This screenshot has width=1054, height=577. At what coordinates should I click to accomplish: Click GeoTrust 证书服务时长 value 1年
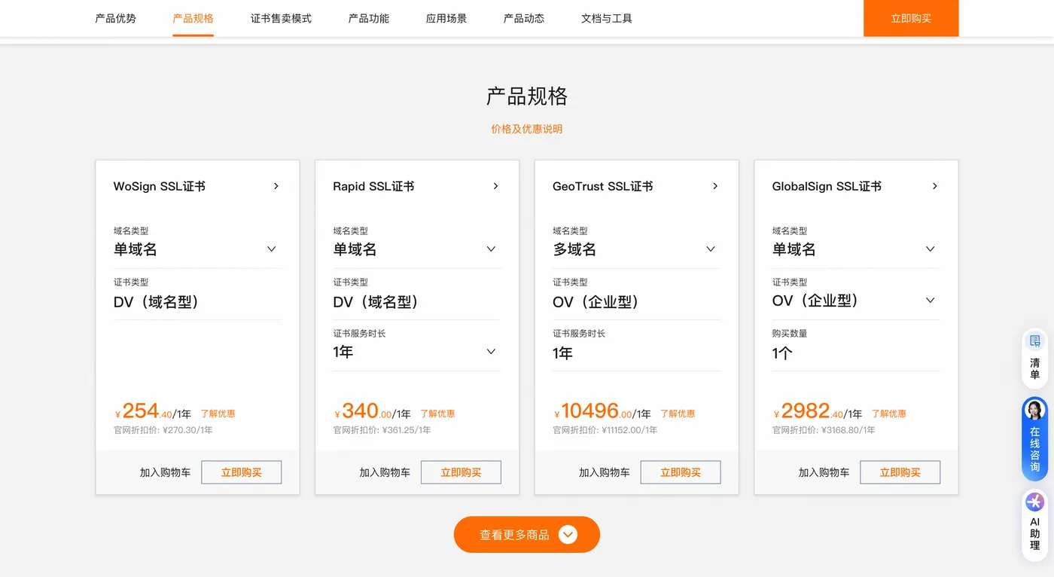click(x=563, y=353)
